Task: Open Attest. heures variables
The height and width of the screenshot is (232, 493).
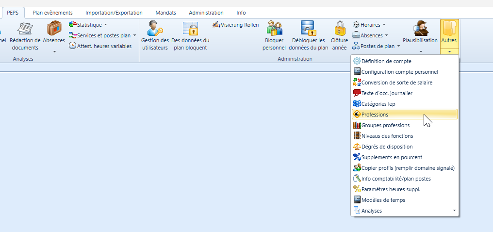Action: [x=100, y=46]
